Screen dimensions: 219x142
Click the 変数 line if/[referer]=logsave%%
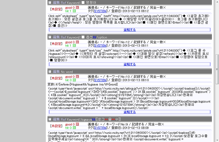click(x=82, y=84)
